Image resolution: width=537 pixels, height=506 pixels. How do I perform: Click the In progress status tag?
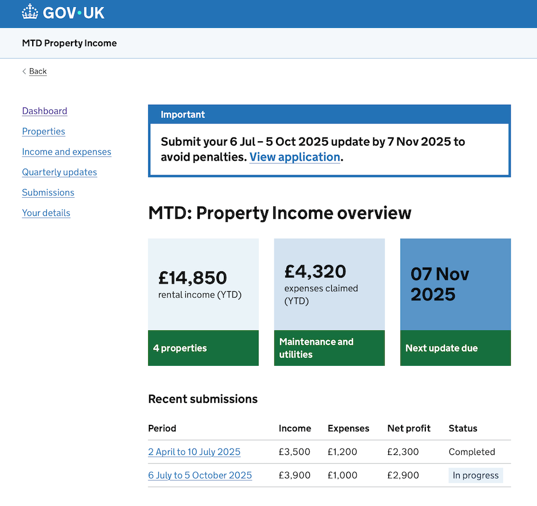click(475, 475)
